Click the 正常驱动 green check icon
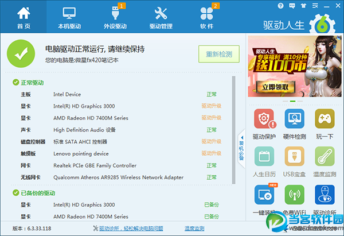 coord(16,83)
